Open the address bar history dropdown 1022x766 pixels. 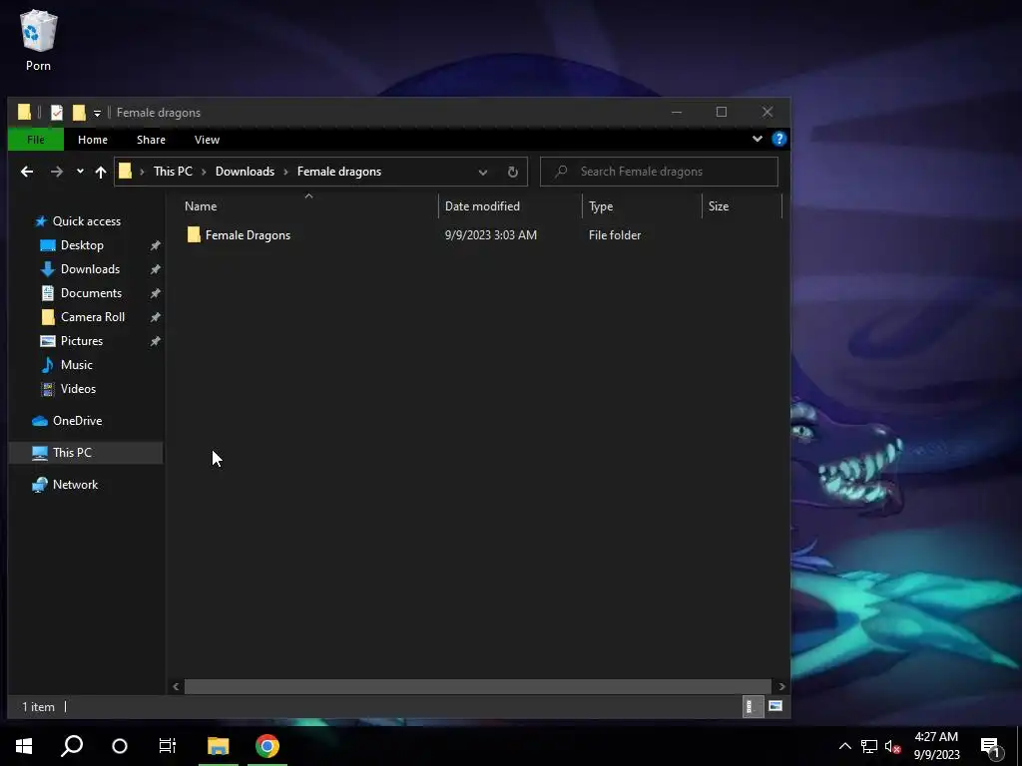point(482,172)
